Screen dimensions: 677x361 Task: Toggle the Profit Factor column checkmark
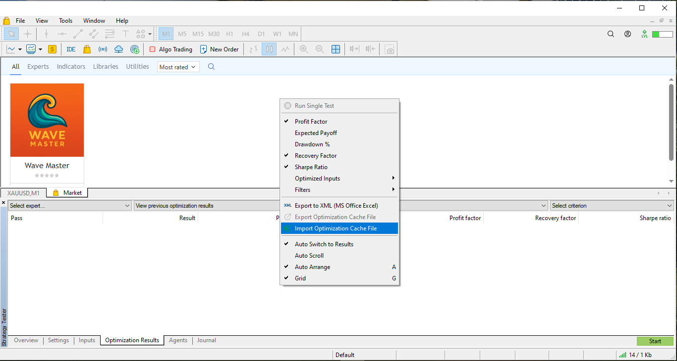click(x=311, y=122)
